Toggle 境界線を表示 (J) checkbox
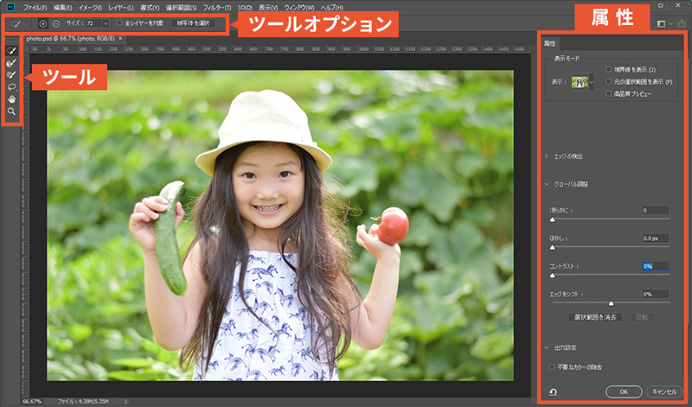Viewport: 692px width, 407px height. 609,70
